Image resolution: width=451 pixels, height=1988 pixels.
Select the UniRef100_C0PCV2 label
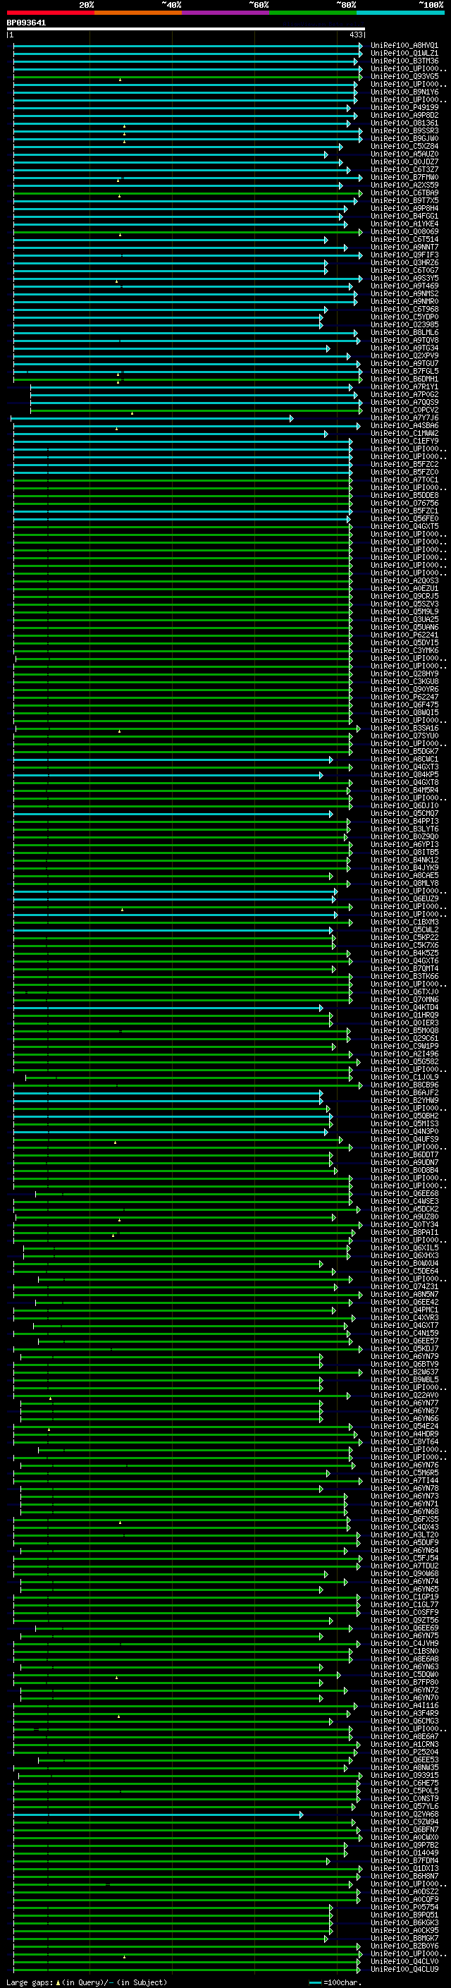(x=404, y=410)
